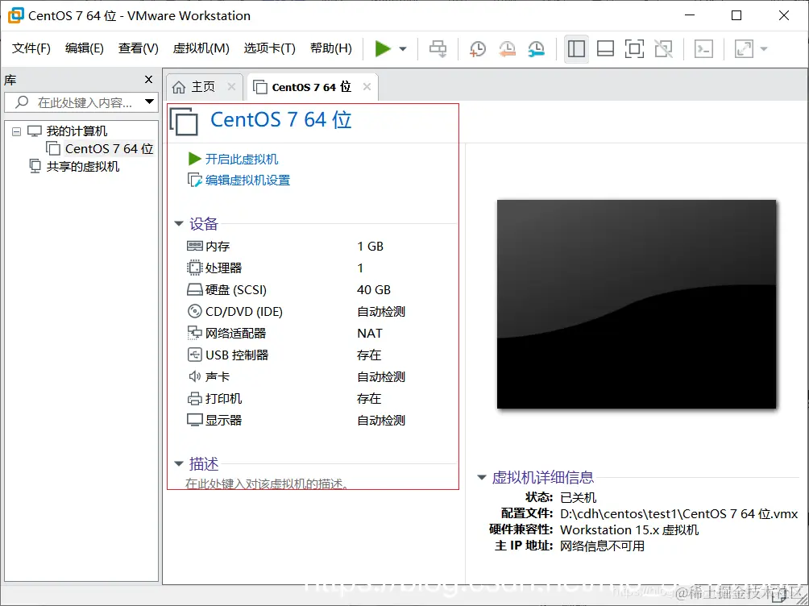Click the large VM icon beside the title
This screenshot has height=606, width=809.
click(185, 122)
